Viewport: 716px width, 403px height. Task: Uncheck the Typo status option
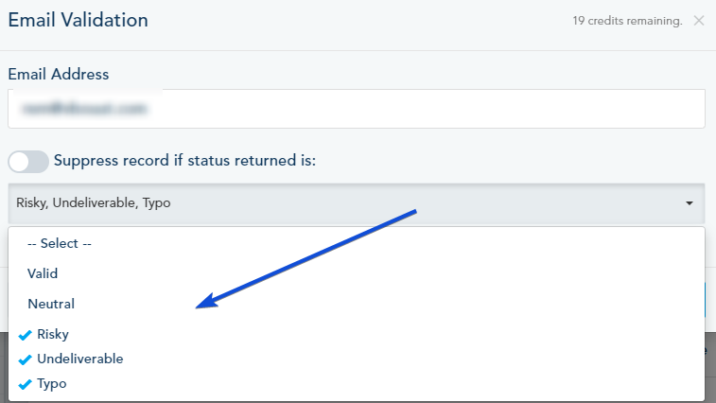pos(51,383)
